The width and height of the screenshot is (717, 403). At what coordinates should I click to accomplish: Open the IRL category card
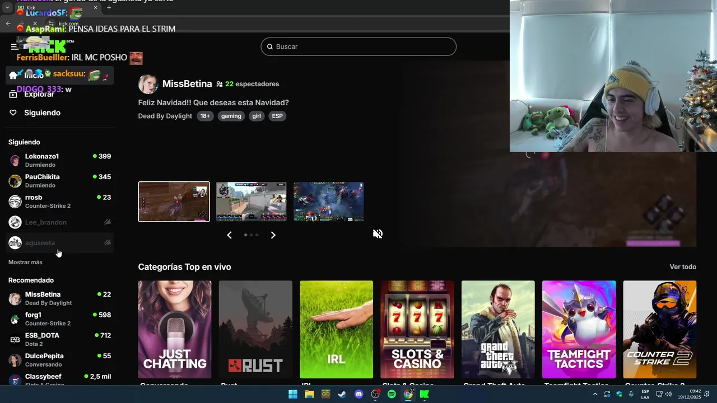tap(336, 330)
